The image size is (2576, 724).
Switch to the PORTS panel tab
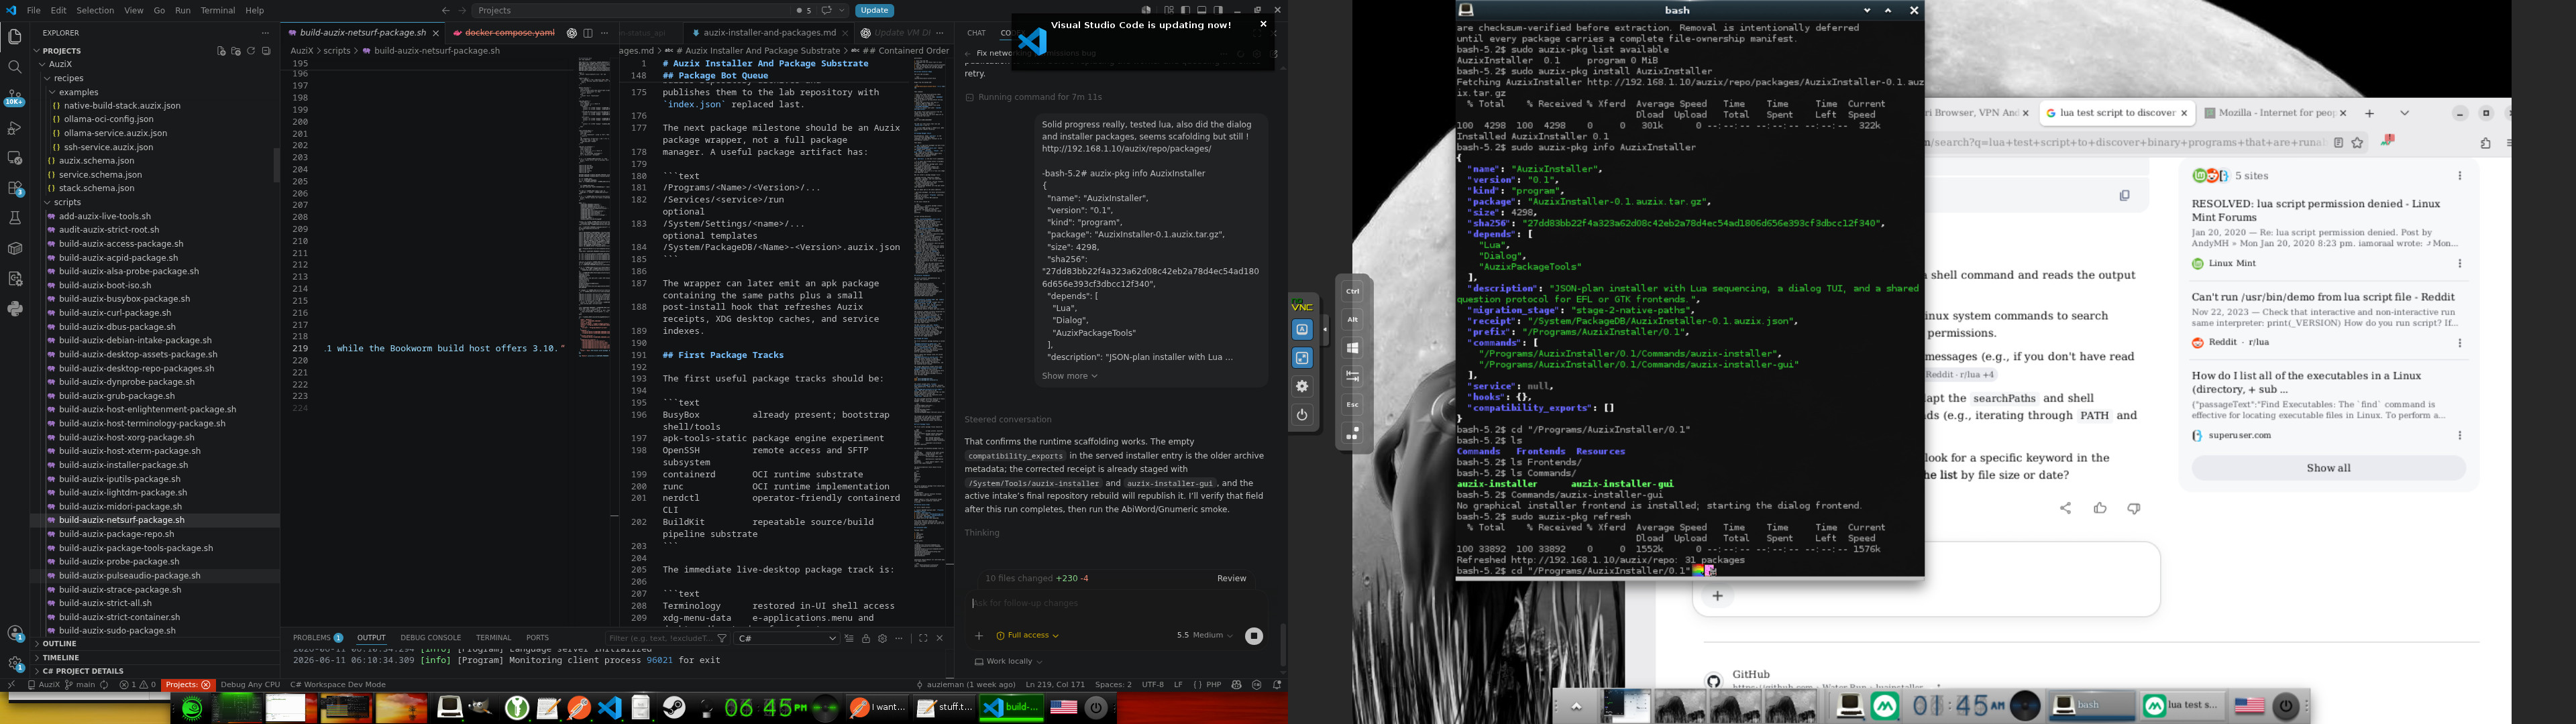point(537,638)
